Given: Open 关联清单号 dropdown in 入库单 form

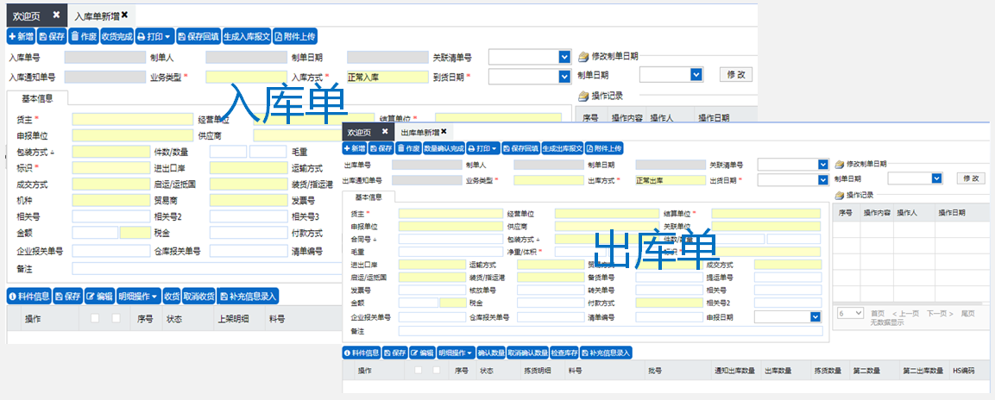Looking at the screenshot, I should (x=564, y=57).
